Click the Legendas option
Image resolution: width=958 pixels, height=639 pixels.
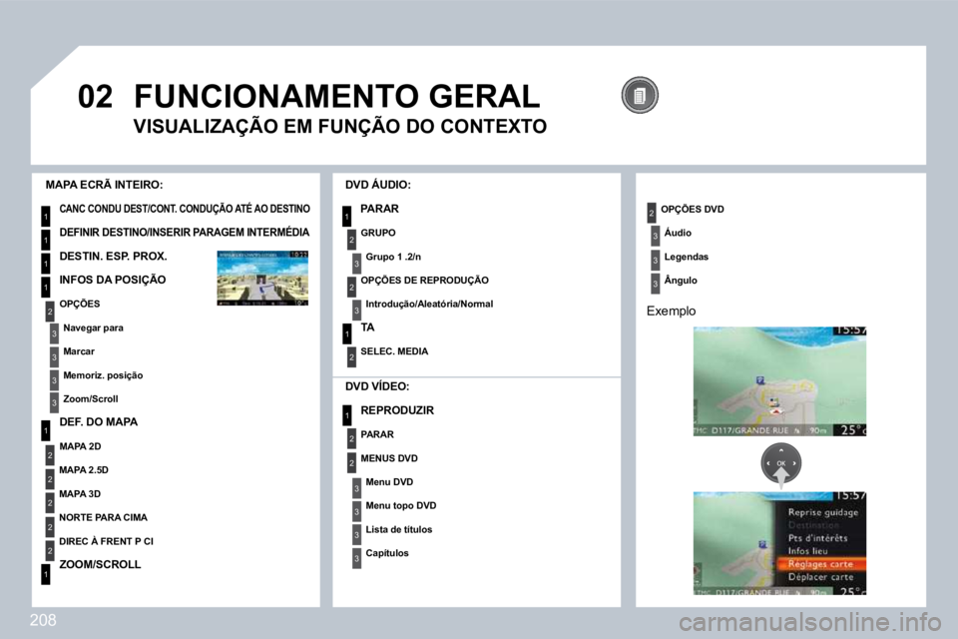click(687, 257)
